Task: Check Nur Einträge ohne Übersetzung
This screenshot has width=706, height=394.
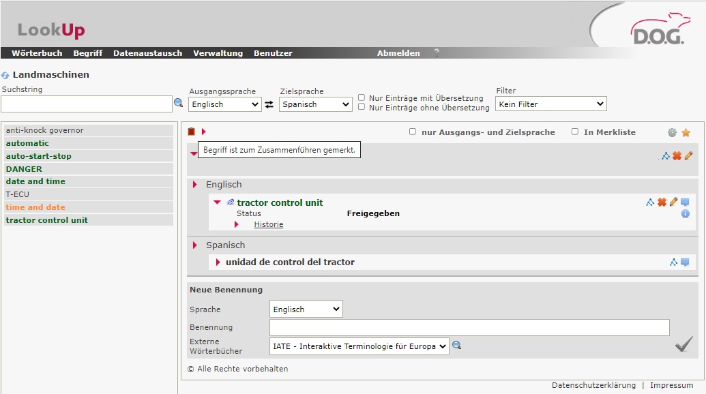Action: [x=362, y=107]
